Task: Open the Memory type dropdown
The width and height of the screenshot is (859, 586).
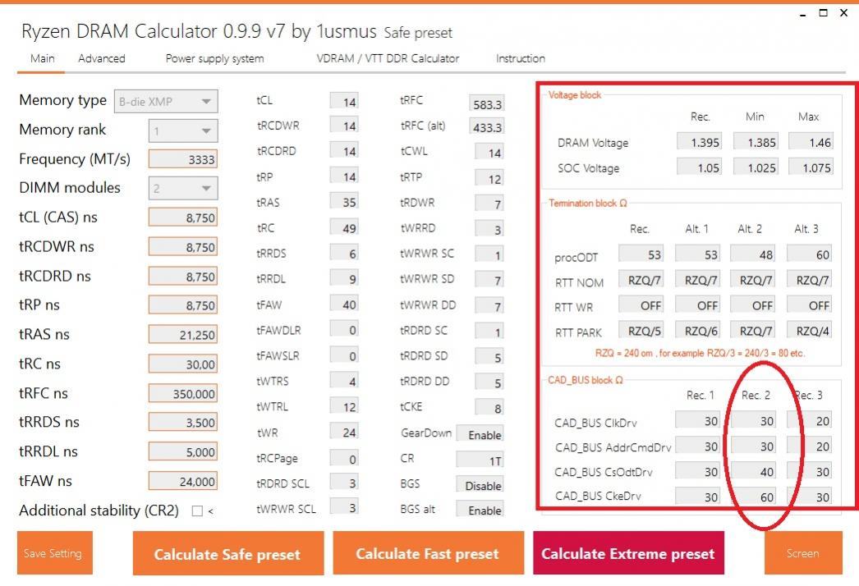Action: tap(166, 101)
